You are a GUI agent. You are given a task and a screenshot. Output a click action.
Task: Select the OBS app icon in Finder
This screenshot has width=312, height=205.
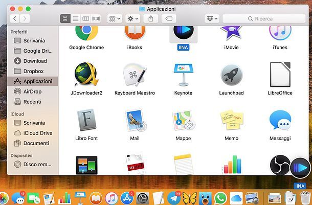[280, 165]
